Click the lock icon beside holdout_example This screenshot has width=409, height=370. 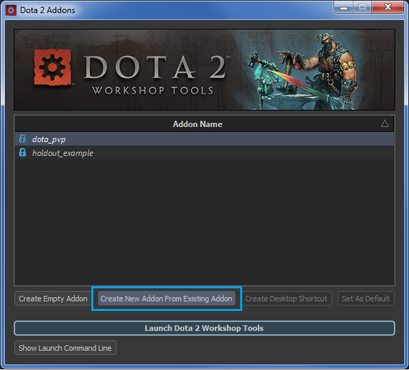23,152
